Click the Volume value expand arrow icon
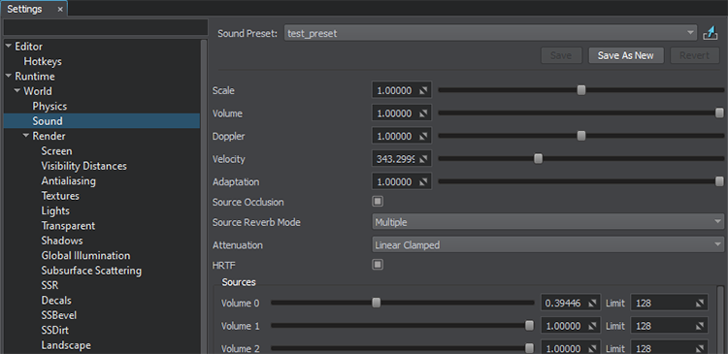728x354 pixels. 422,113
